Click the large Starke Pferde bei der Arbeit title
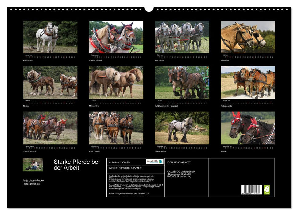Viewport: 298px width, 215px height. tap(76, 165)
